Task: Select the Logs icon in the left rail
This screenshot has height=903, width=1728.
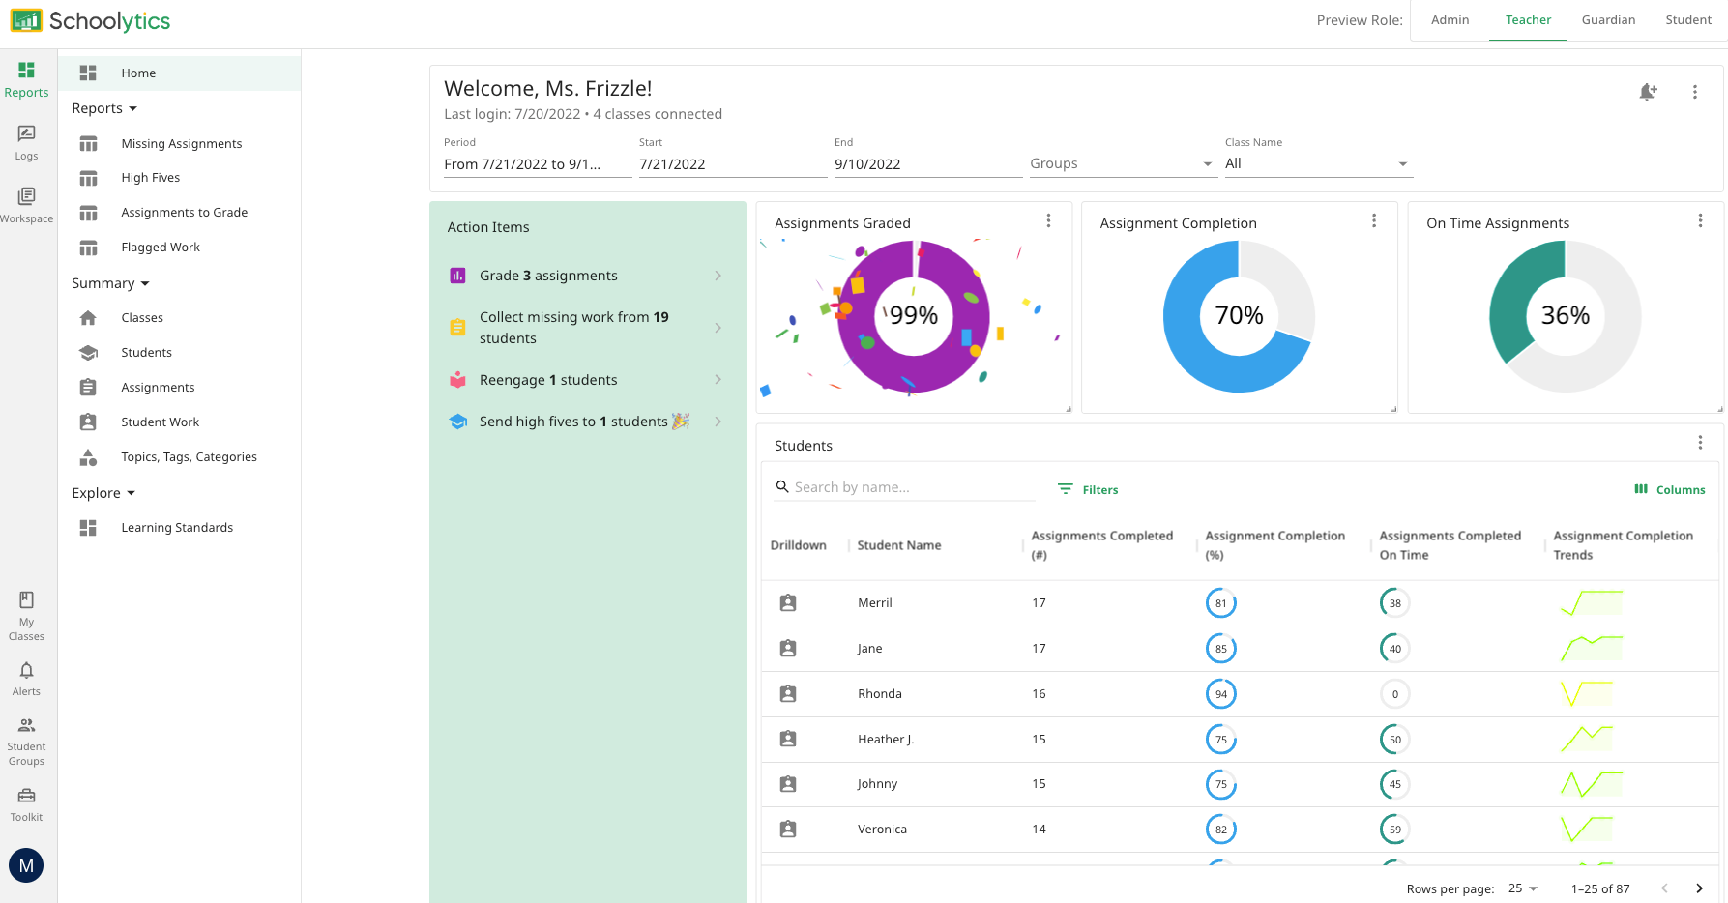Action: point(26,140)
